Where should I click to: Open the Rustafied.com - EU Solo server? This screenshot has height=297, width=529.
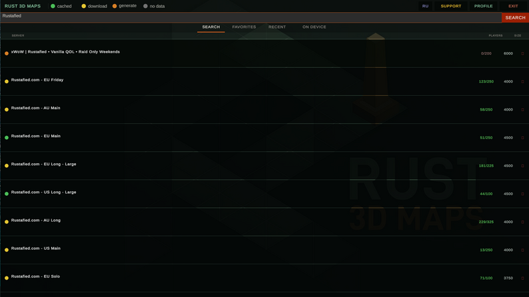click(x=35, y=276)
